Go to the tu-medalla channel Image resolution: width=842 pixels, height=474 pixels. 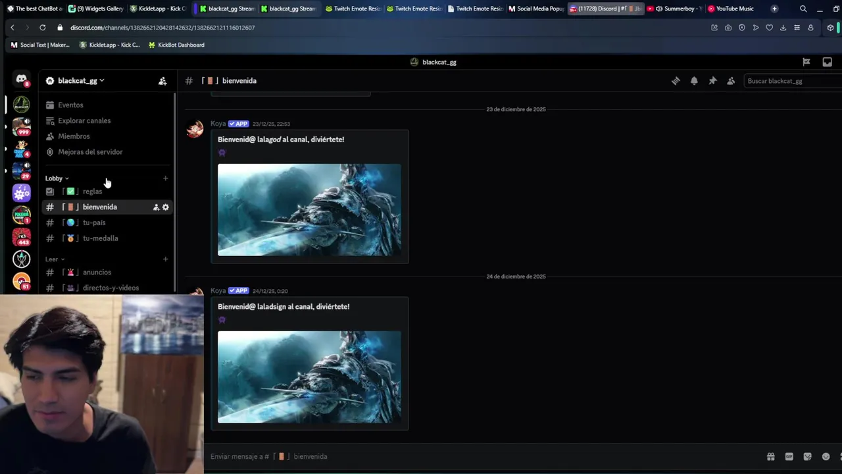(x=107, y=238)
